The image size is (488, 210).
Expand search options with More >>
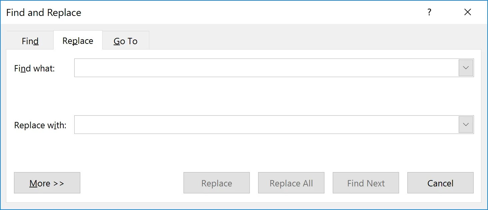(47, 183)
